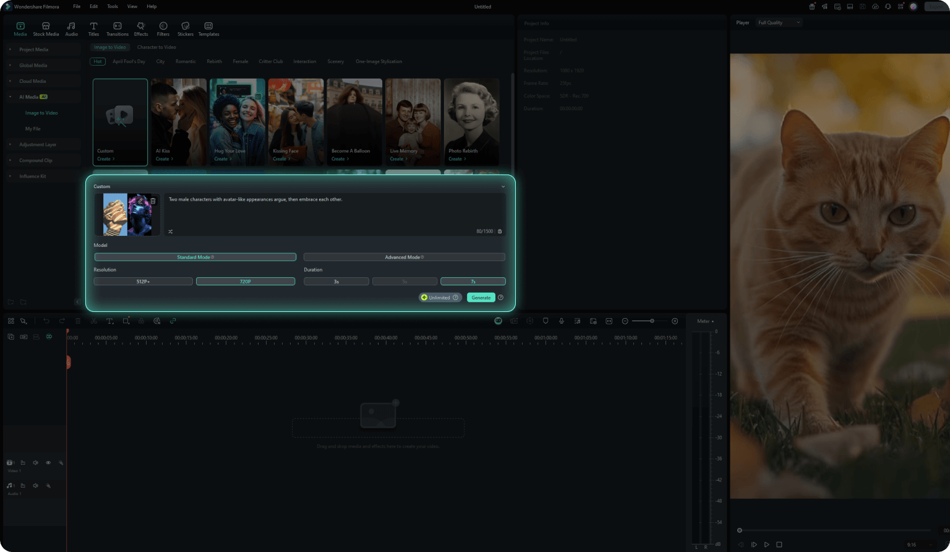
Task: Open the Stickers panel
Action: pos(186,29)
